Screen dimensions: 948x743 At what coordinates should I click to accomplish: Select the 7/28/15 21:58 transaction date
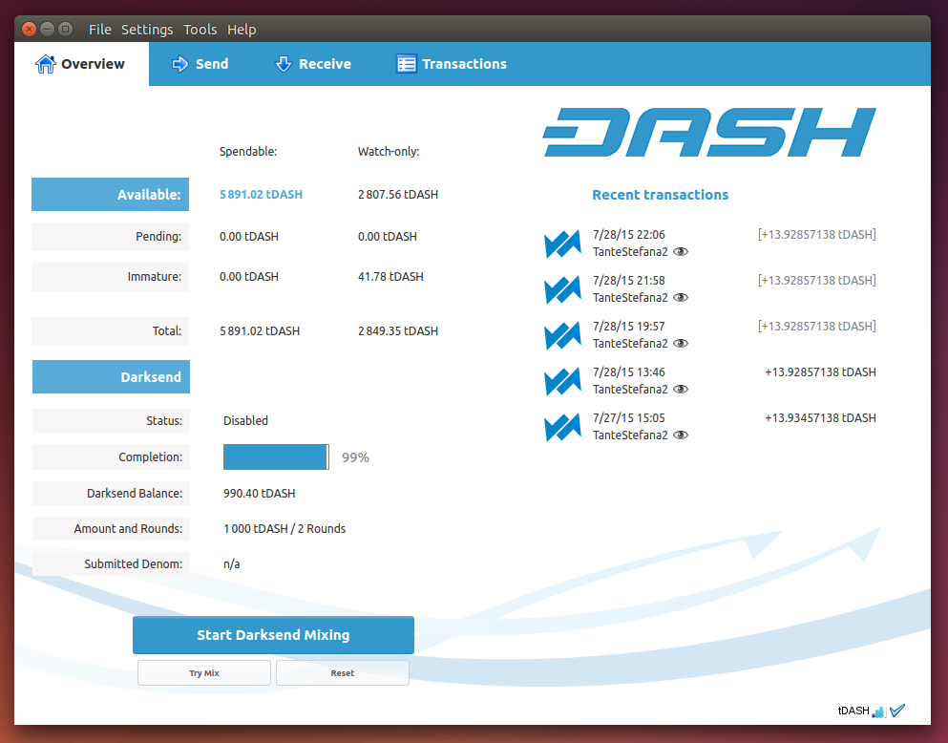[x=629, y=281]
